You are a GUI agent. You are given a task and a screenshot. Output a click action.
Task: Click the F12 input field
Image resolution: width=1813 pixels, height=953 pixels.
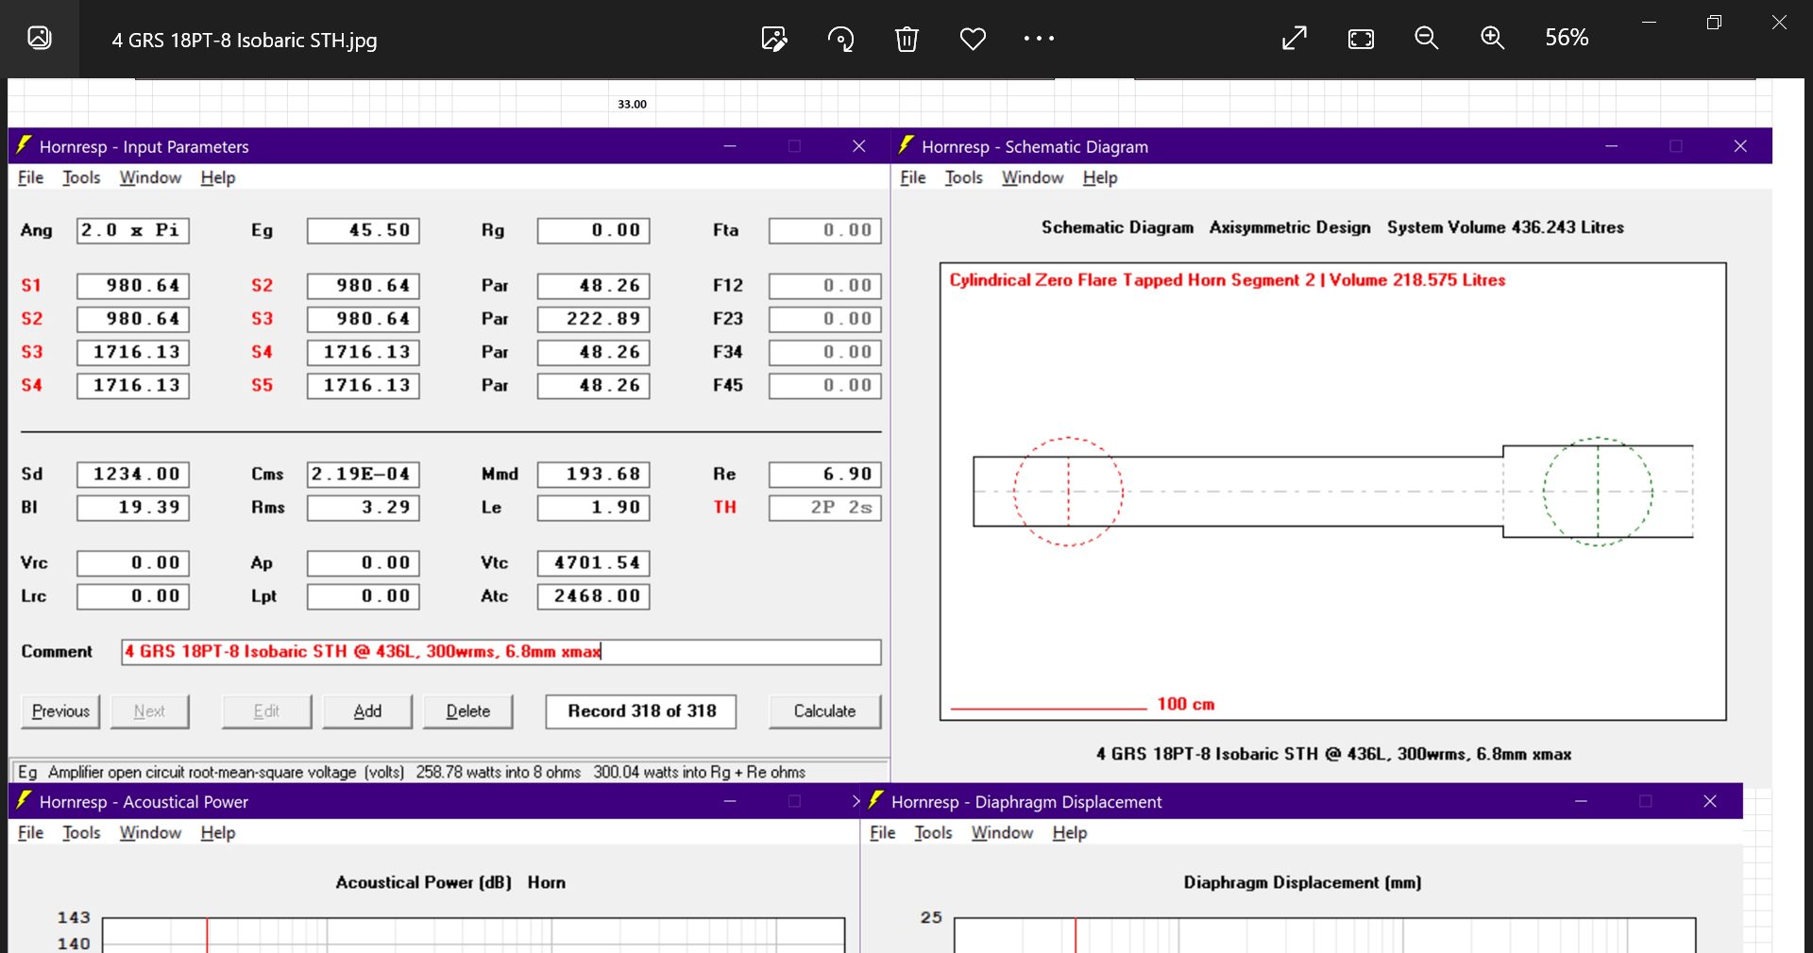[825, 286]
